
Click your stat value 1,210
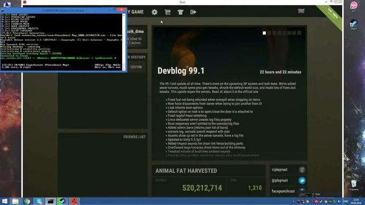pos(255,188)
